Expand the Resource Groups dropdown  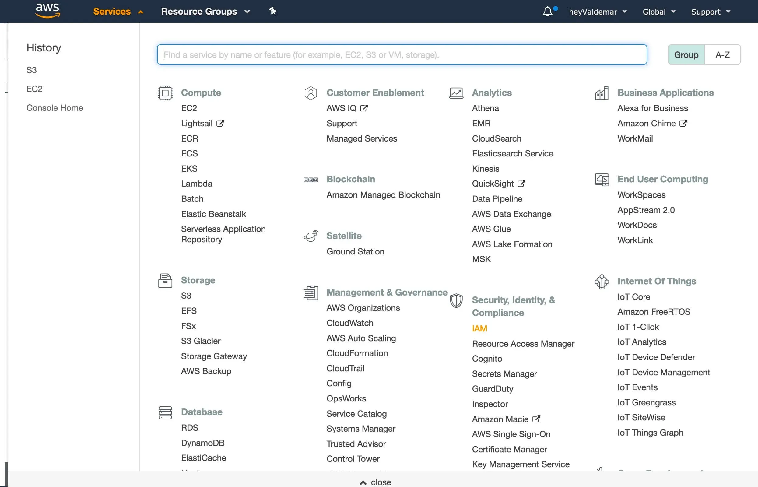[205, 11]
